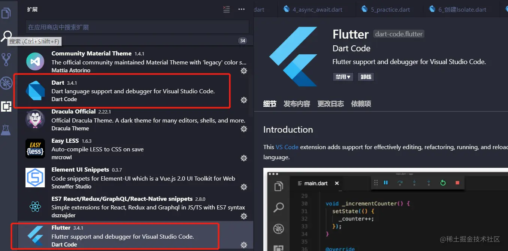This screenshot has height=251, width=508.
Task: Switch to the 发布内容 tab
Action: point(297,104)
